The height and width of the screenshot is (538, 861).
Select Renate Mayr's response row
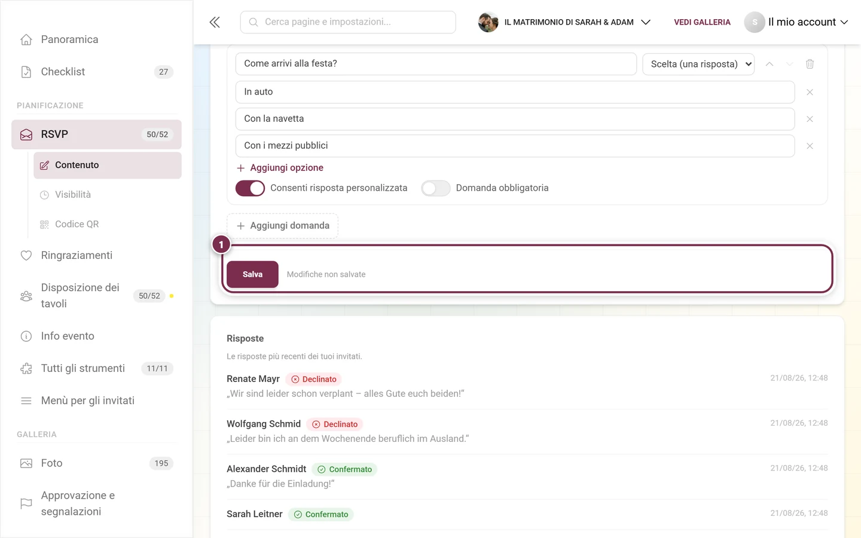point(527,386)
